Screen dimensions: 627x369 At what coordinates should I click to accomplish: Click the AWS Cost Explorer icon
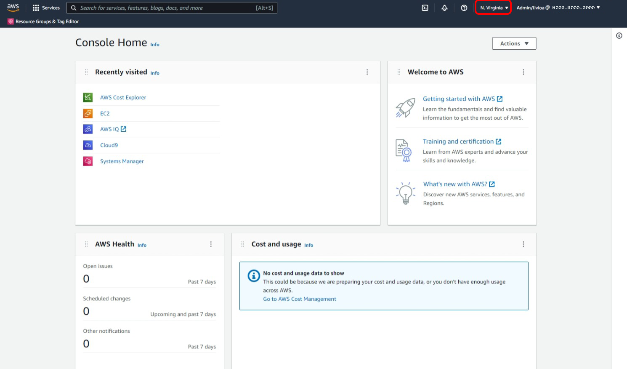[88, 97]
